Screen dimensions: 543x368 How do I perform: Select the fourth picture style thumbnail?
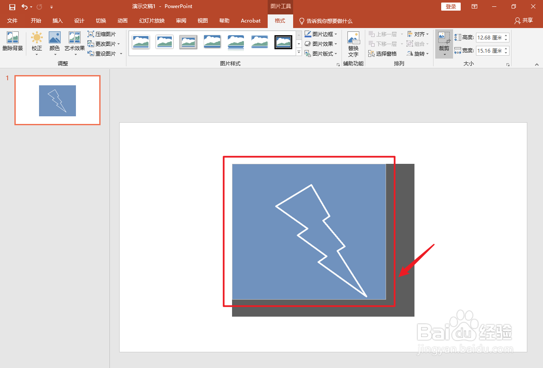tap(212, 42)
